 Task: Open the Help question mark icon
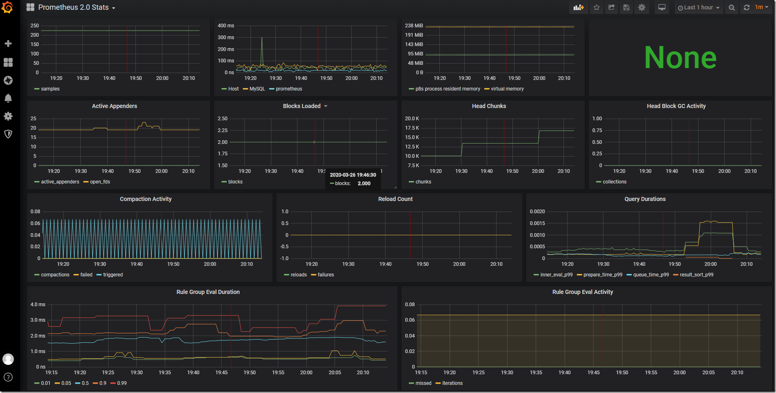coord(8,377)
